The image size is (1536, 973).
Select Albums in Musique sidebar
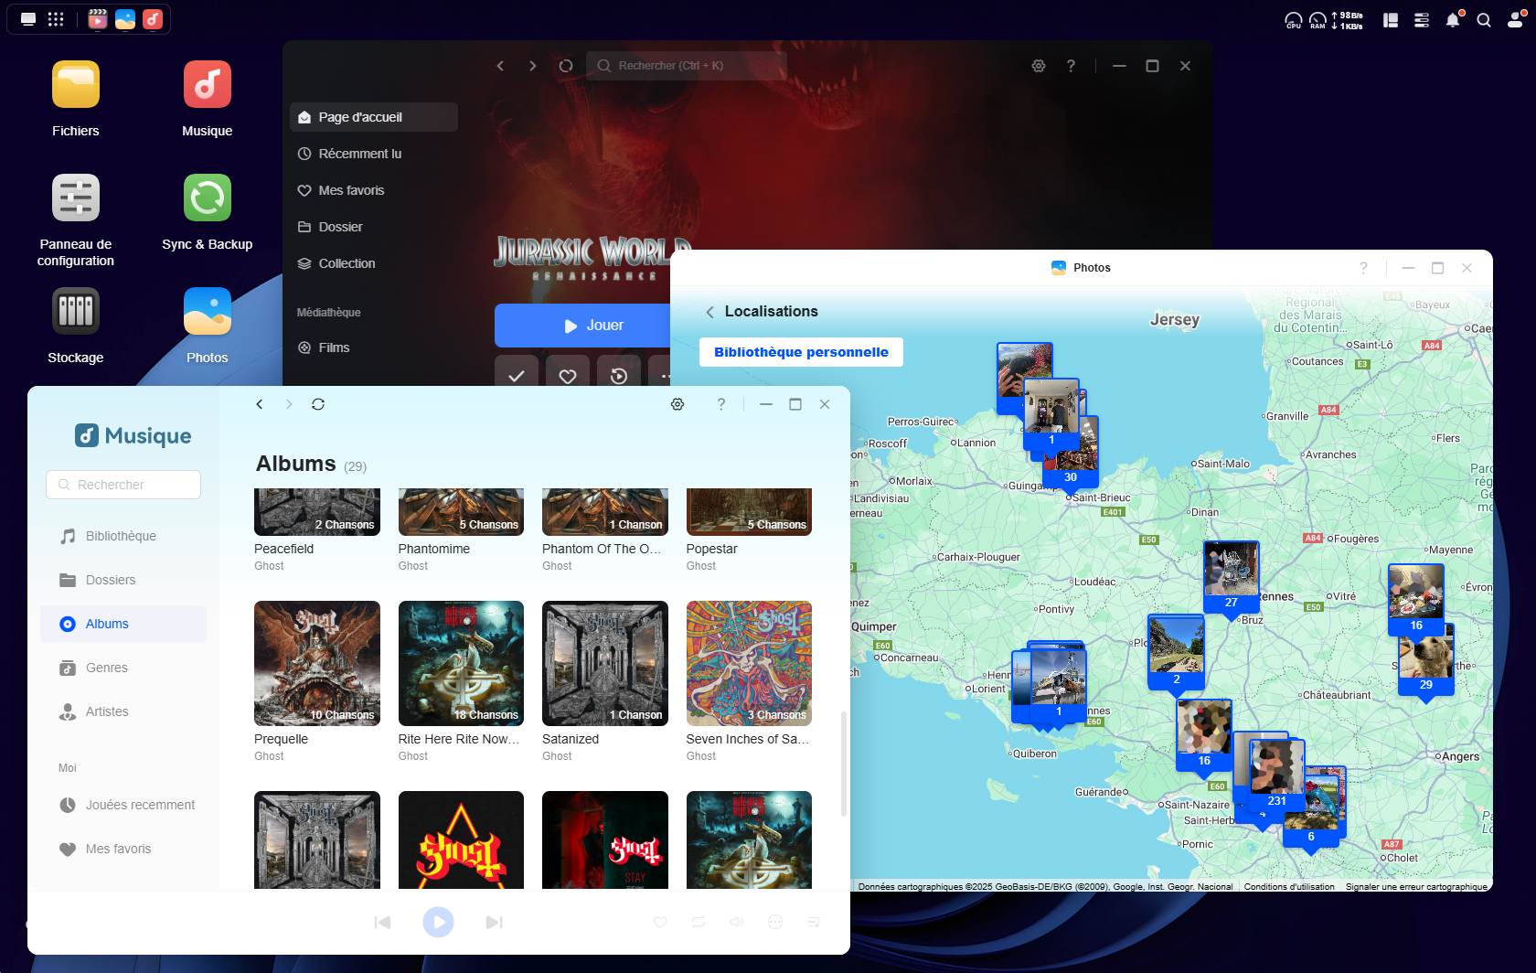point(123,624)
